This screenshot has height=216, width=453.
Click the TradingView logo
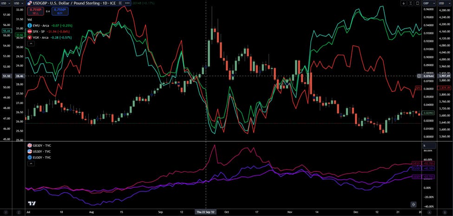pyautogui.click(x=32, y=203)
